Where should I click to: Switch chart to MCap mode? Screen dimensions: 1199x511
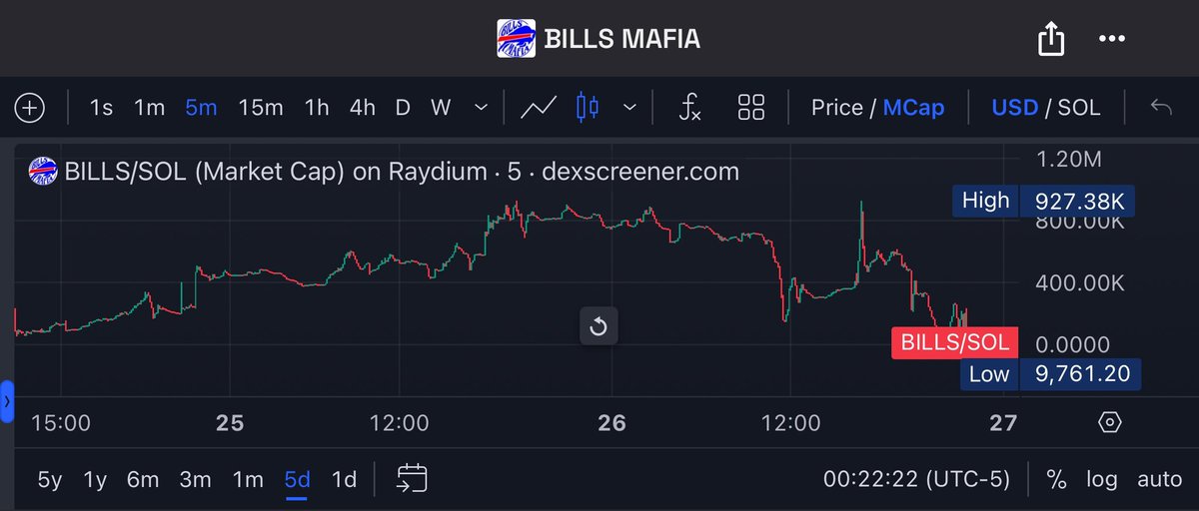913,108
